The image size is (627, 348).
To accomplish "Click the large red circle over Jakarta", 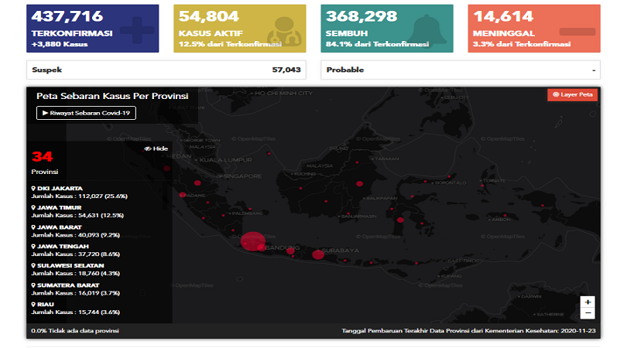I will pos(252,241).
